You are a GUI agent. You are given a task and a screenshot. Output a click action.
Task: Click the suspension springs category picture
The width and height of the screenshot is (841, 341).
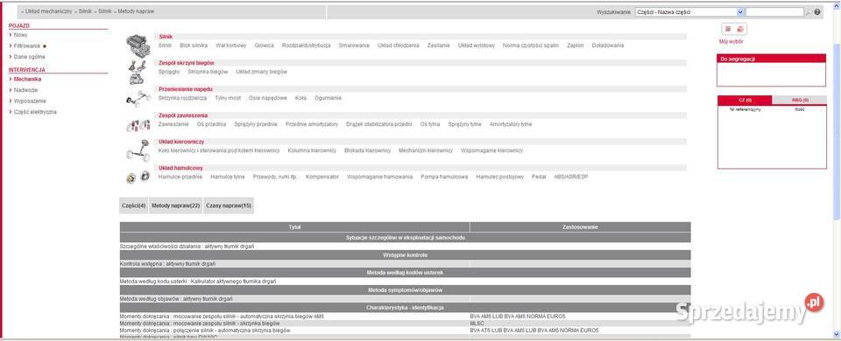coord(138,125)
